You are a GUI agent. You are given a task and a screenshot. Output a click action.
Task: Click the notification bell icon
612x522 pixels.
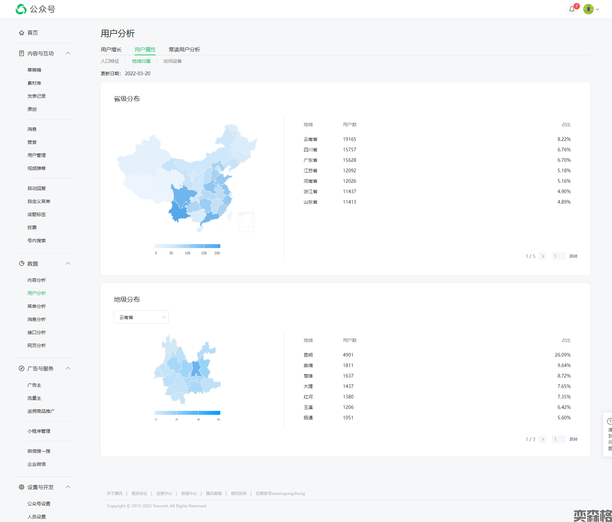(x=571, y=9)
